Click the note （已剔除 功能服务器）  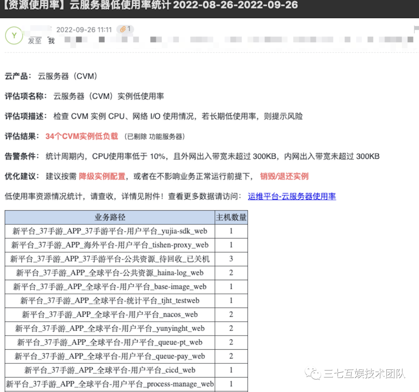tap(154, 137)
